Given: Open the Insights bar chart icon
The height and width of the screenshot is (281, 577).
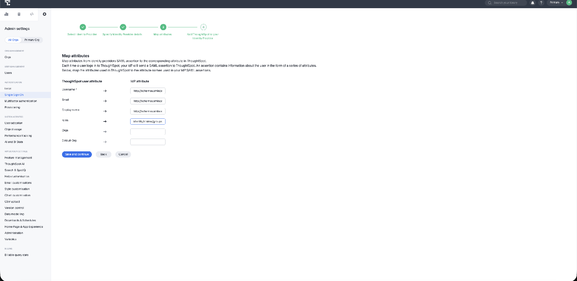Looking at the screenshot, I should click(6, 14).
